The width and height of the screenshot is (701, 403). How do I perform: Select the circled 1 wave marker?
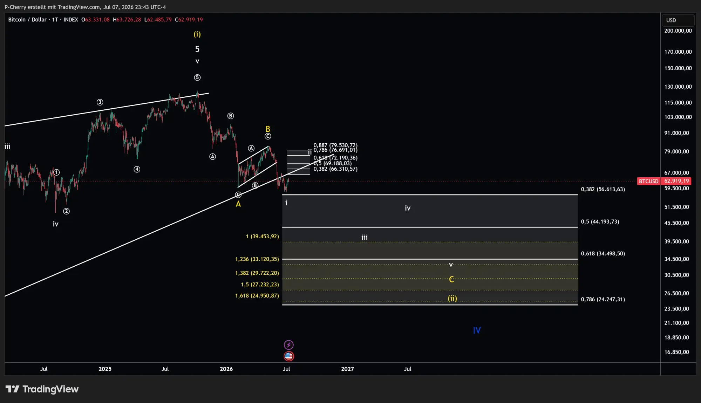(56, 172)
